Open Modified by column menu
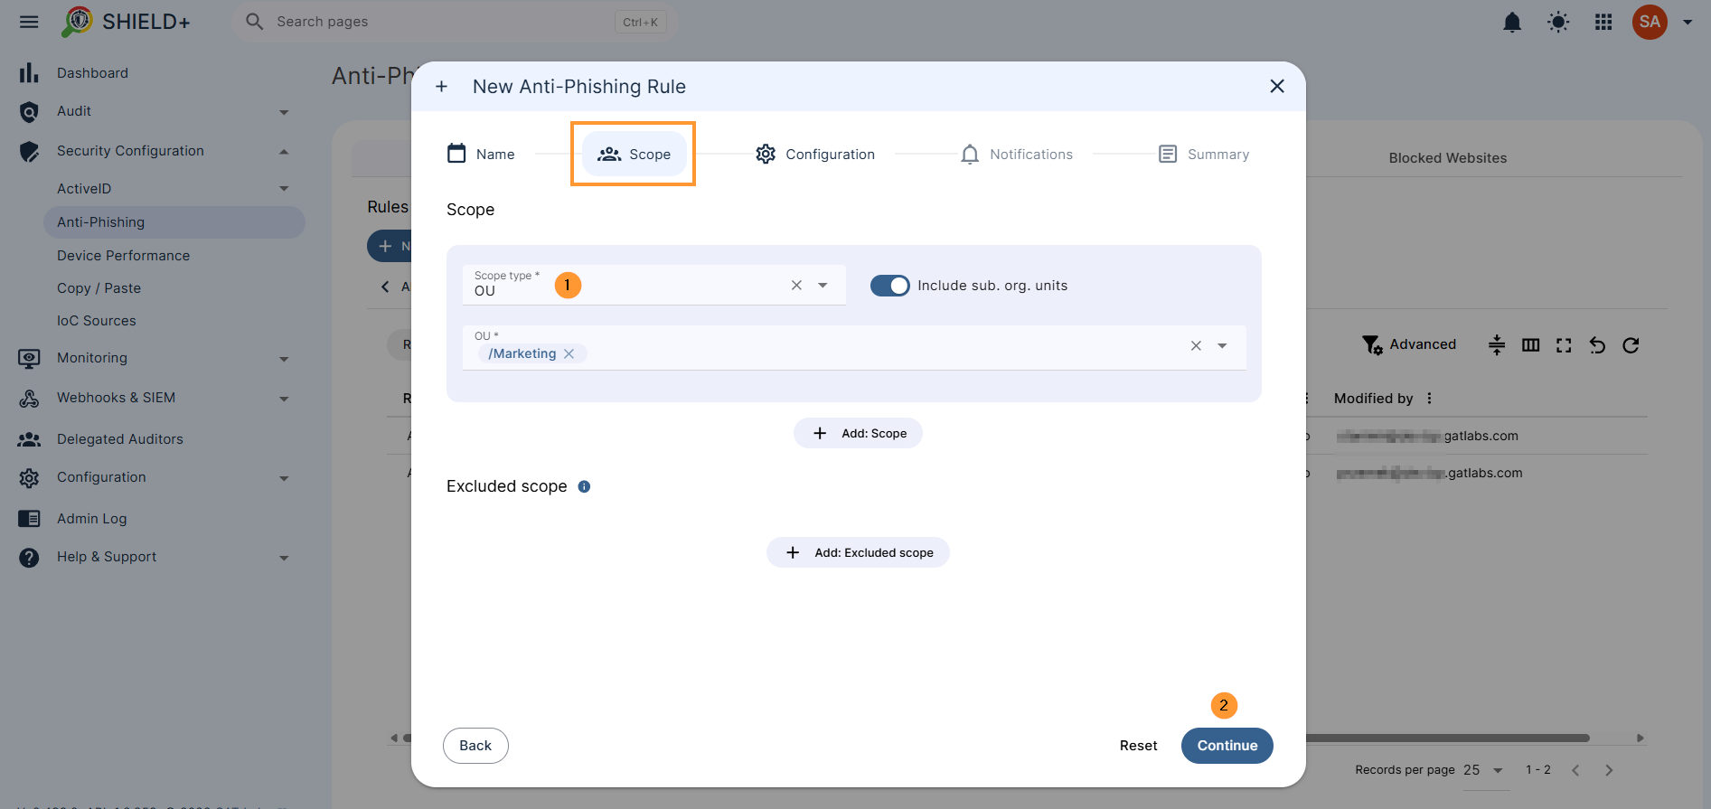The image size is (1711, 809). click(1429, 399)
